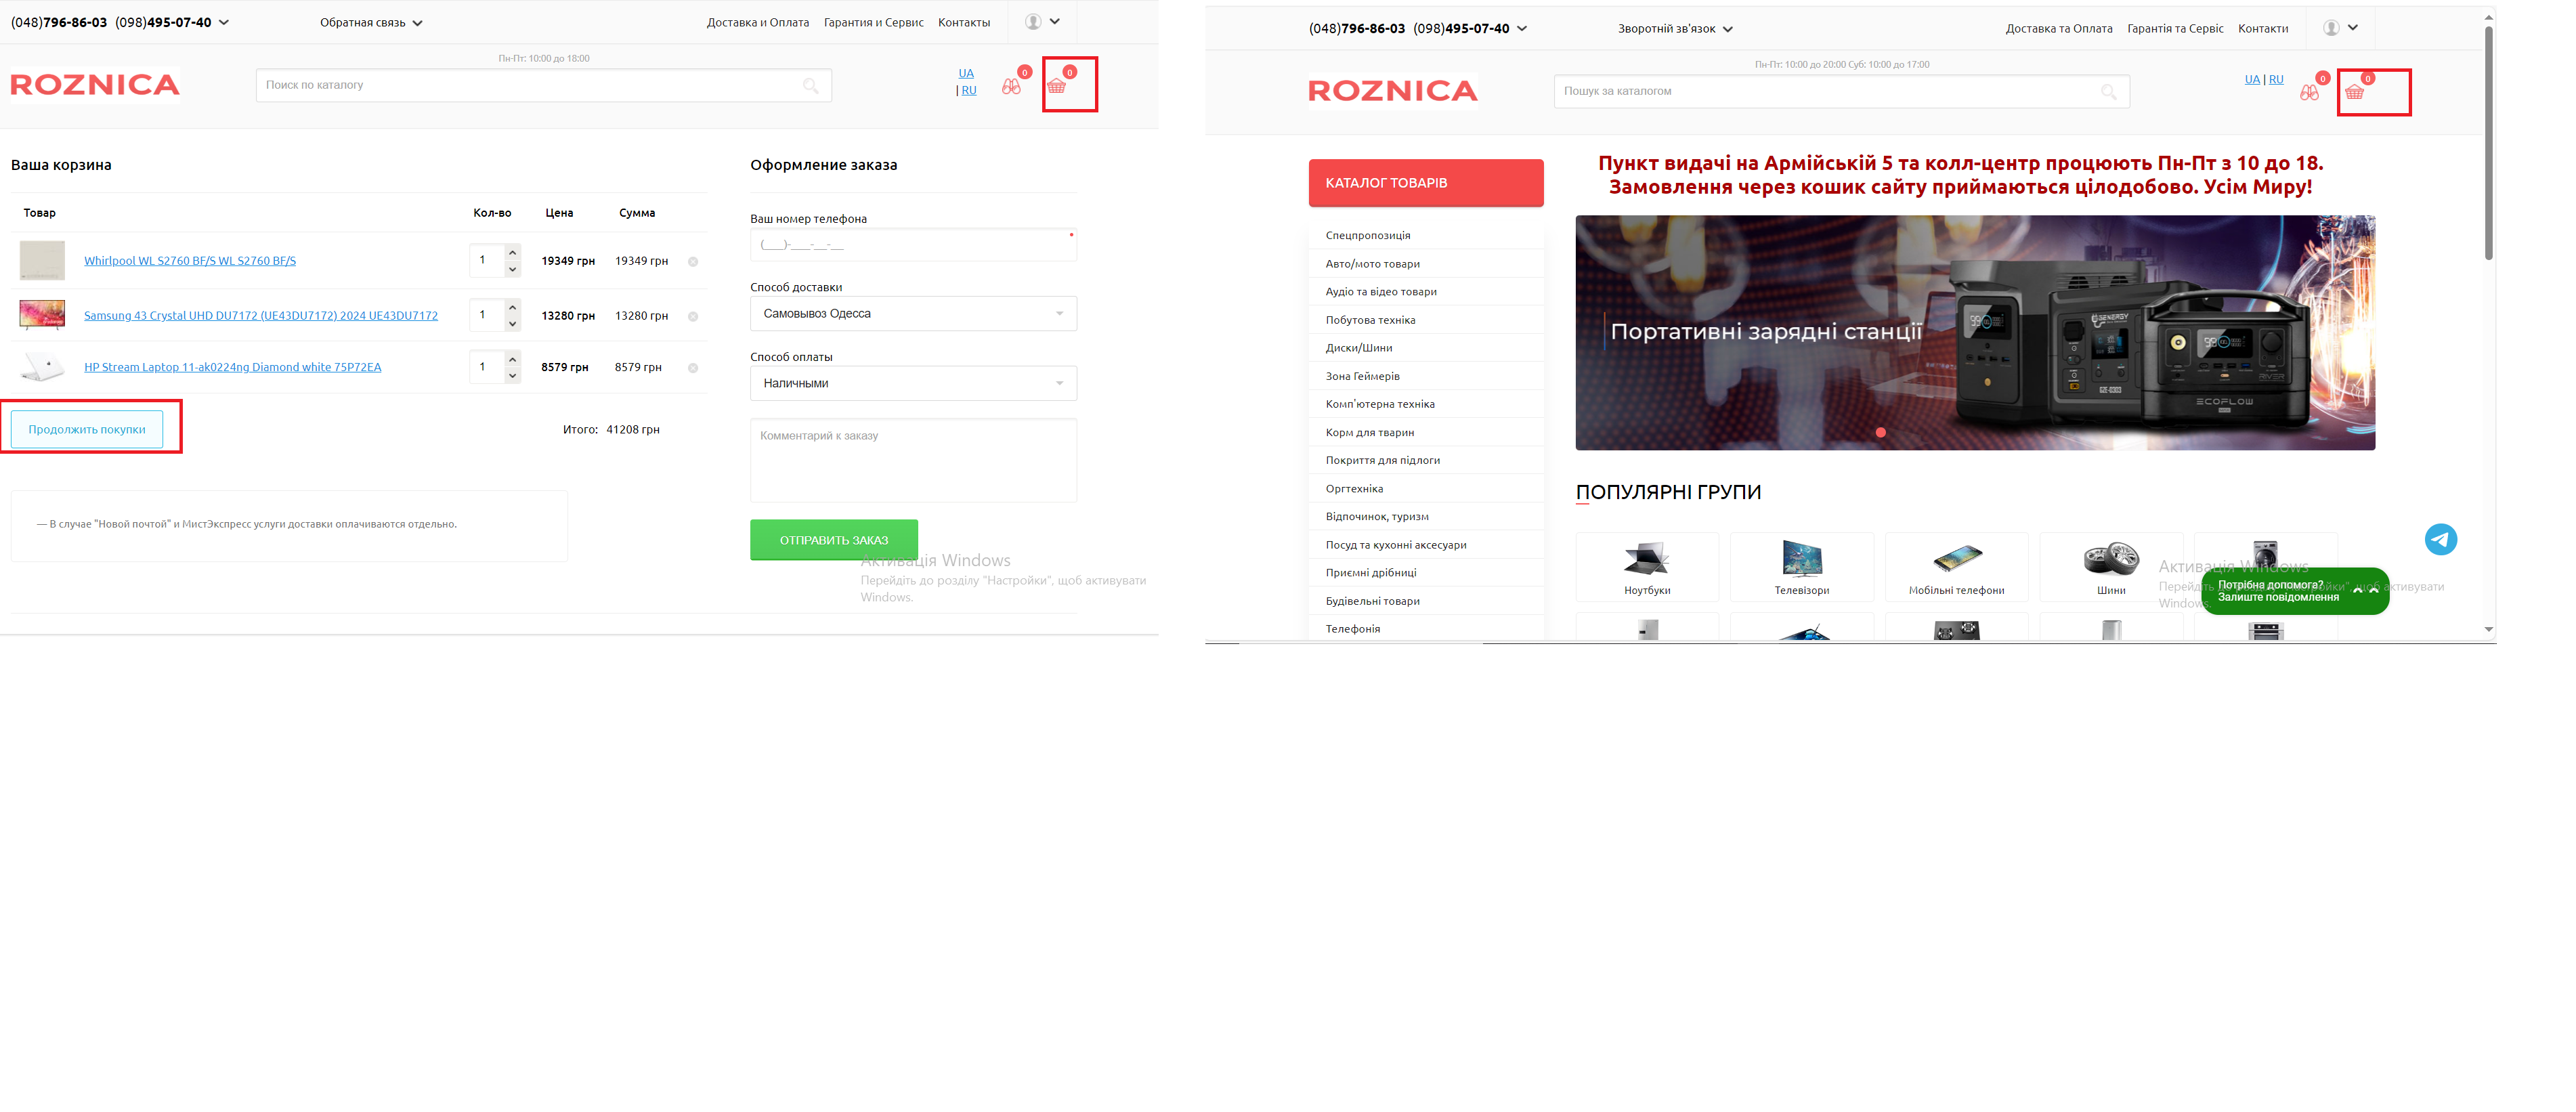The image size is (2576, 1112).
Task: Expand the Обратная связь menu
Action: (371, 23)
